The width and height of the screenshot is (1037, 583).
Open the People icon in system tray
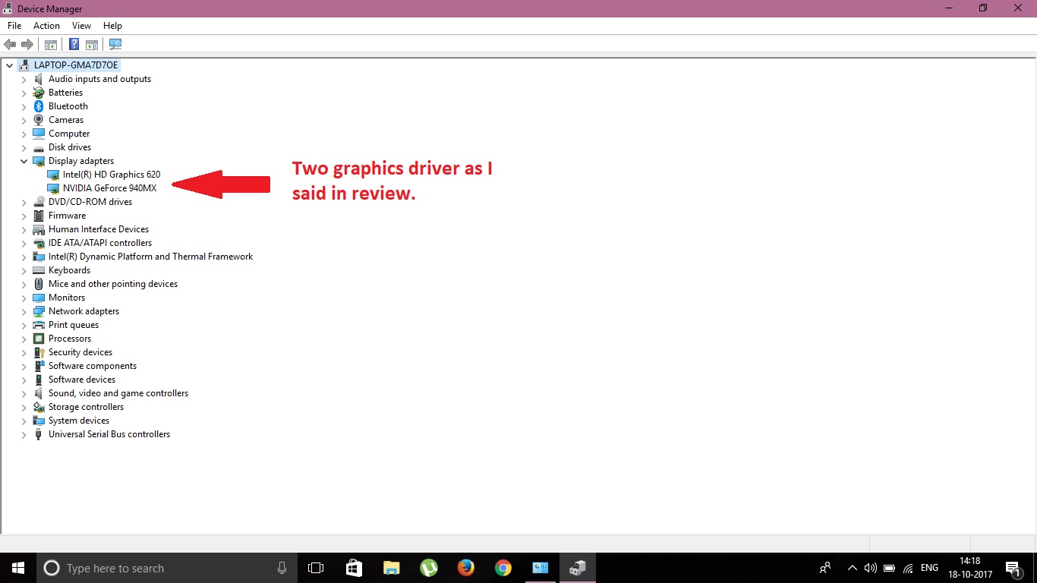(x=825, y=568)
